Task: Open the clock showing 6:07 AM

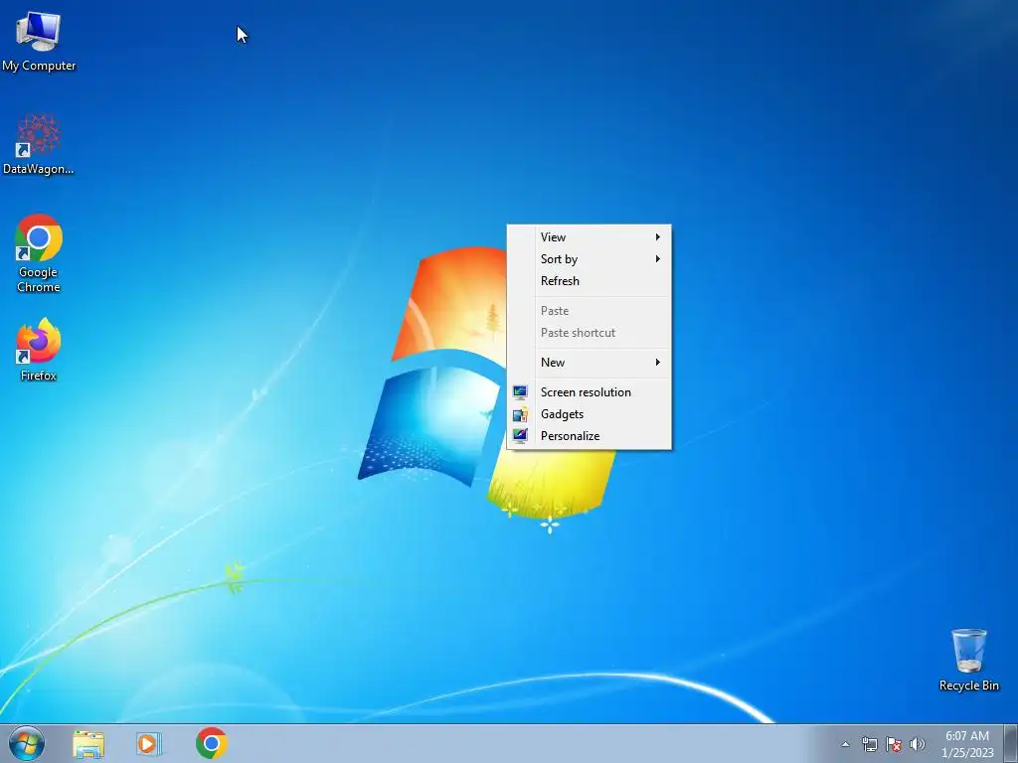Action: tap(967, 744)
